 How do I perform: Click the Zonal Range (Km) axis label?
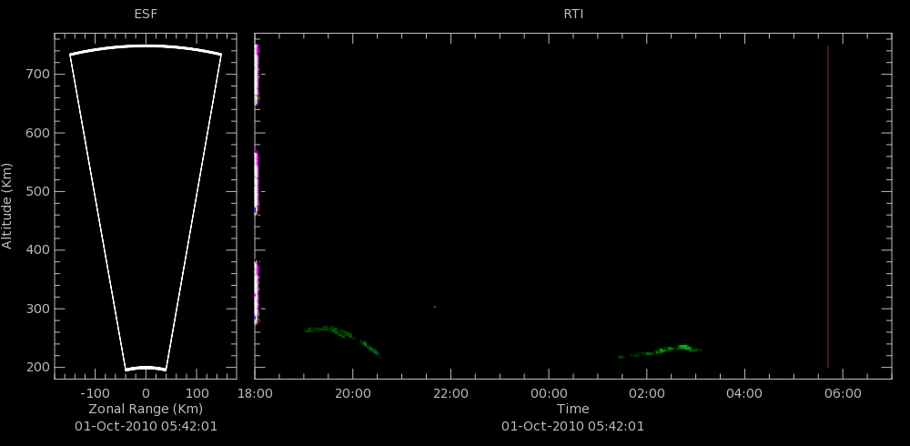pyautogui.click(x=146, y=409)
